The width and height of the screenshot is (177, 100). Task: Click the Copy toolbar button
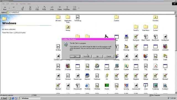pyautogui.click(x=37, y=8)
